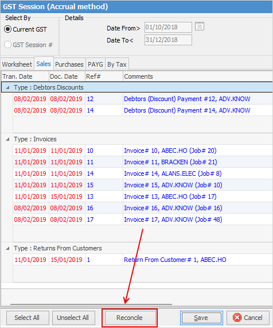Select Invoice# 11, BRACKEN (Job# 21)

click(x=143, y=162)
